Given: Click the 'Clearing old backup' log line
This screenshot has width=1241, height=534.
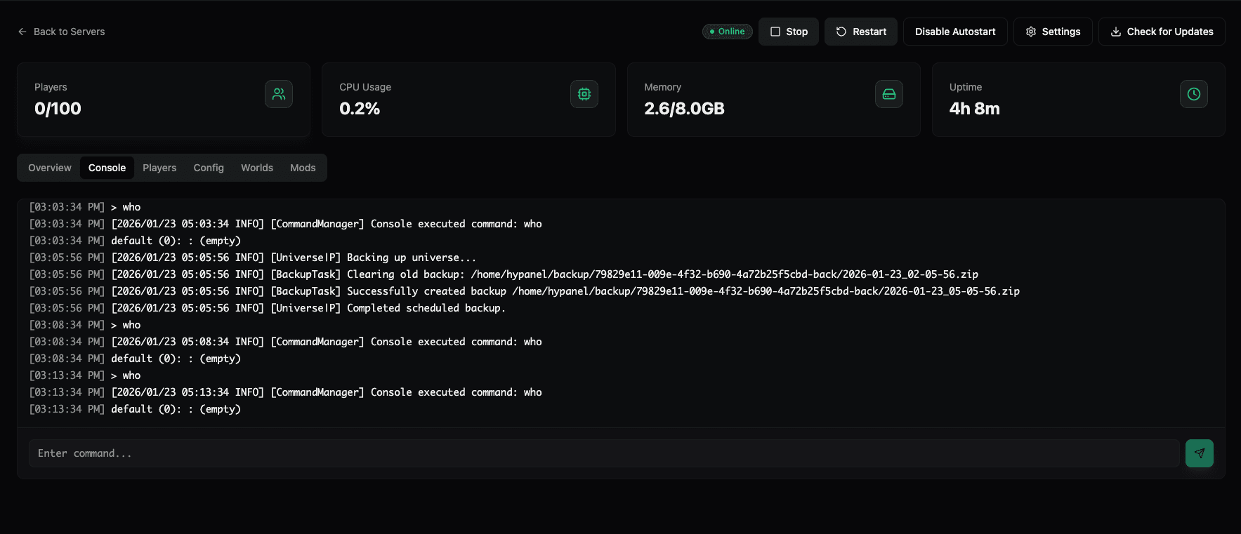Looking at the screenshot, I should (x=504, y=274).
